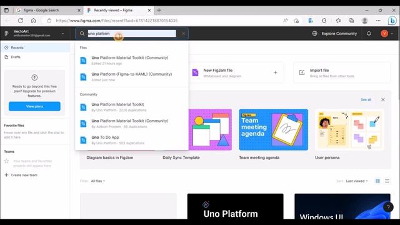The width and height of the screenshot is (400, 225).
Task: Click the read aloud icon
Action: tap(286, 21)
